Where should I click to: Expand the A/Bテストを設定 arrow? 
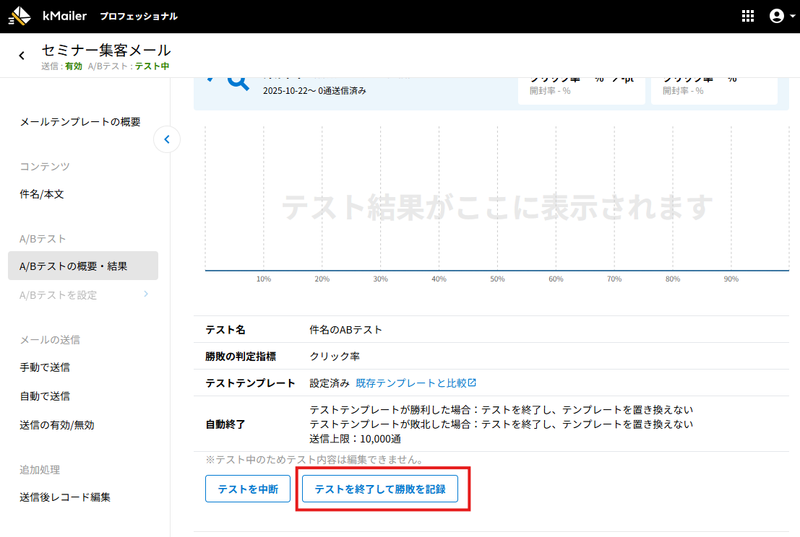146,294
